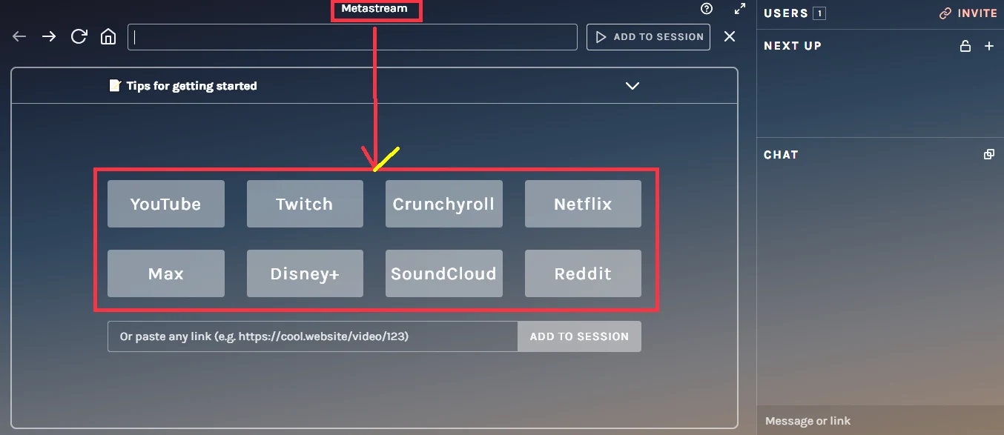Add media with Next Up plus icon
The image size is (1004, 435).
coord(988,46)
